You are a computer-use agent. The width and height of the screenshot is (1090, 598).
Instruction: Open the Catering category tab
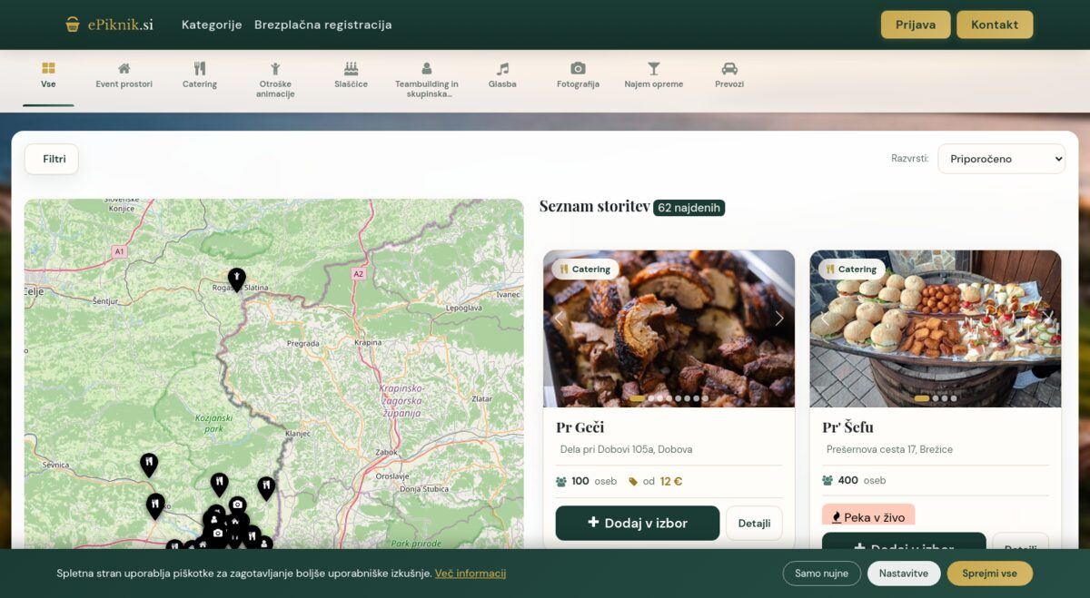200,76
